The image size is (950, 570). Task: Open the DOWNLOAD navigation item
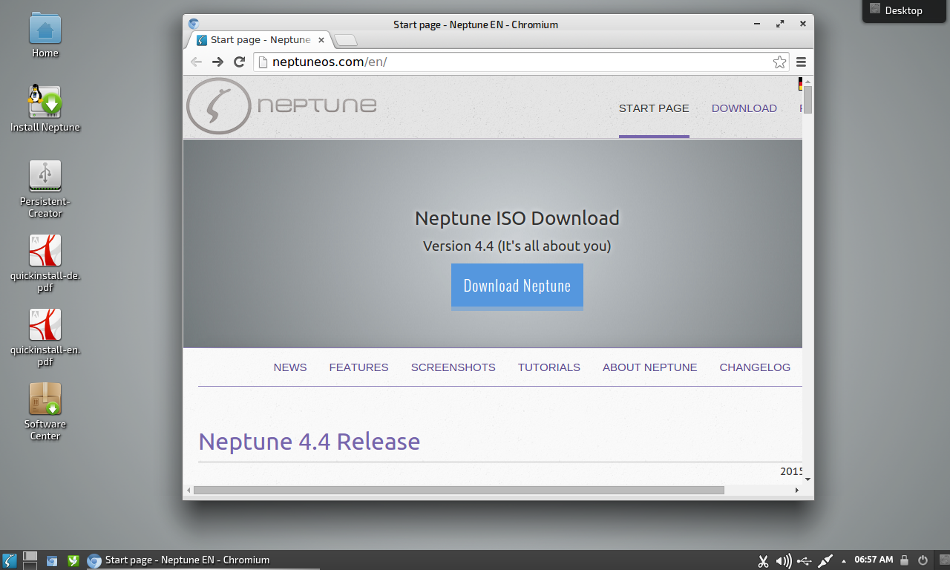click(744, 108)
